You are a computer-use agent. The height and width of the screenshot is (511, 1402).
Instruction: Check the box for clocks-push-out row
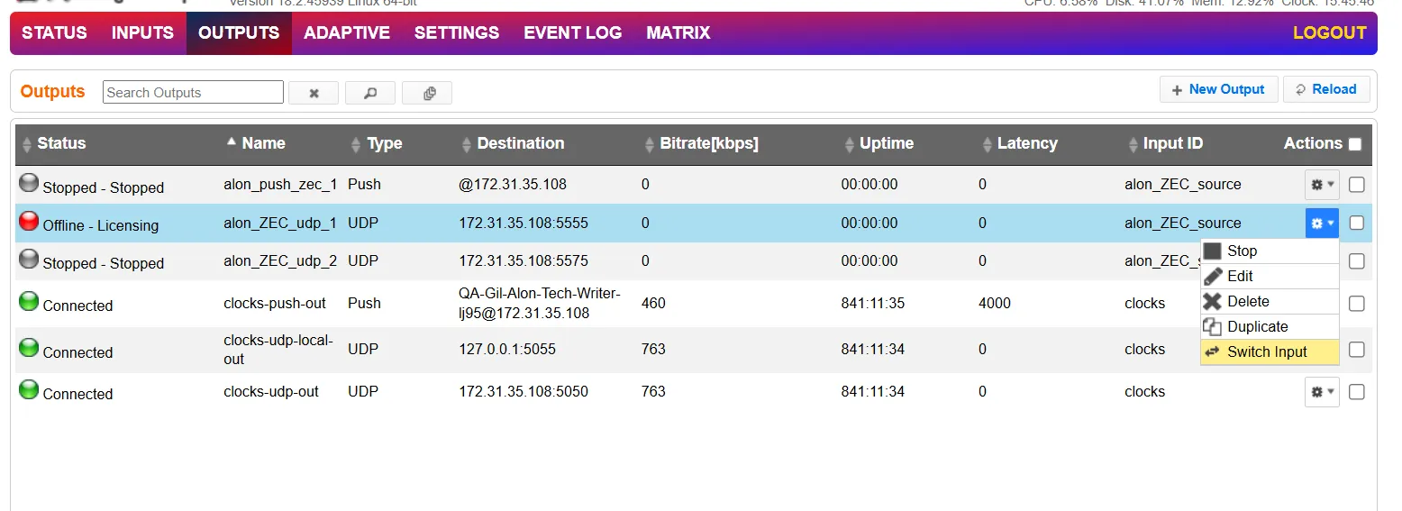[1356, 304]
